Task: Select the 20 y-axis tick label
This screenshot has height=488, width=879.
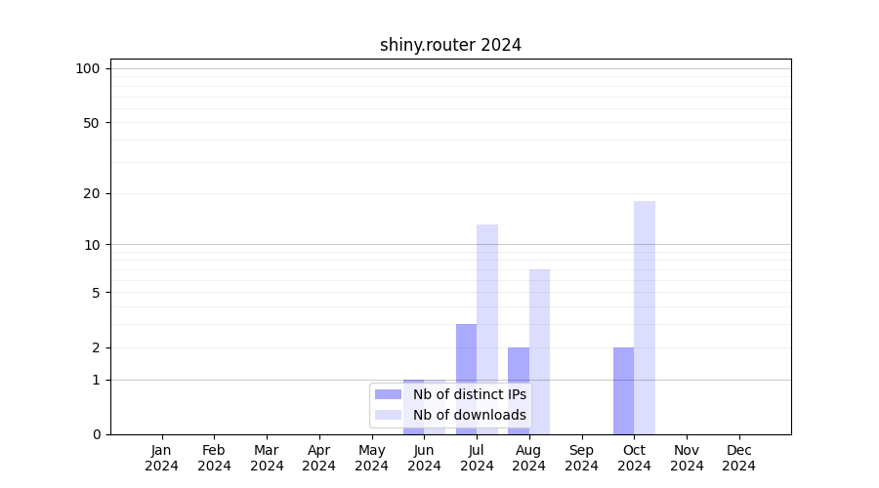Action: 91,193
